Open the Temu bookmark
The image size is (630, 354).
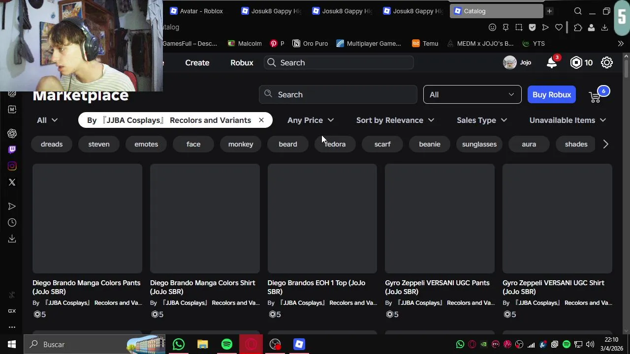425,43
